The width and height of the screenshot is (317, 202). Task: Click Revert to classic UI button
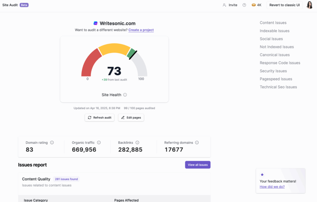point(284,5)
